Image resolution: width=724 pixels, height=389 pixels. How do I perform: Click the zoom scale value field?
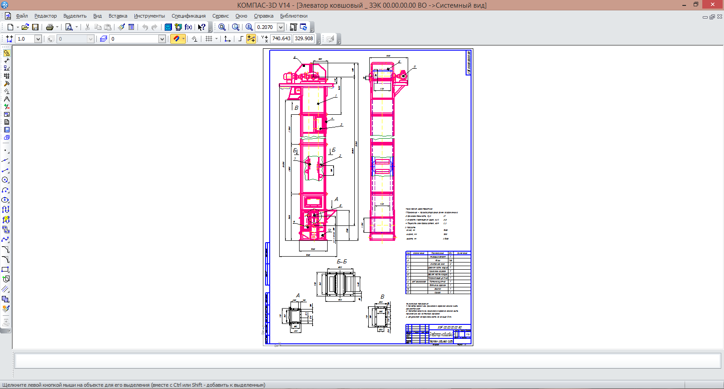(x=266, y=27)
